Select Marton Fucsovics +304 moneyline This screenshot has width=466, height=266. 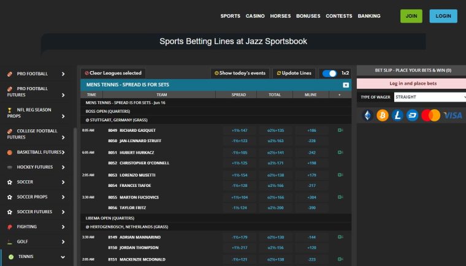click(x=311, y=197)
